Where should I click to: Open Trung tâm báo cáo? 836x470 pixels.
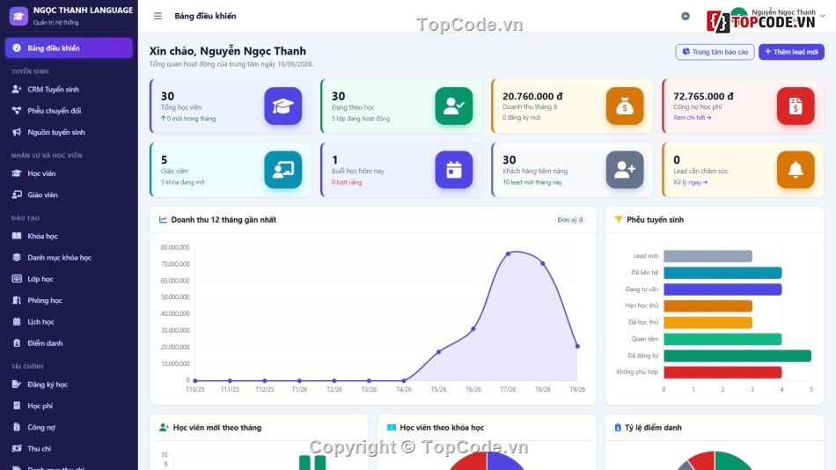715,52
